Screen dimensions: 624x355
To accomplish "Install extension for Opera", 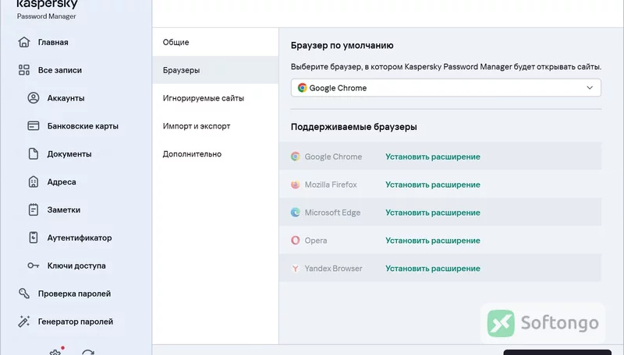I will [433, 241].
